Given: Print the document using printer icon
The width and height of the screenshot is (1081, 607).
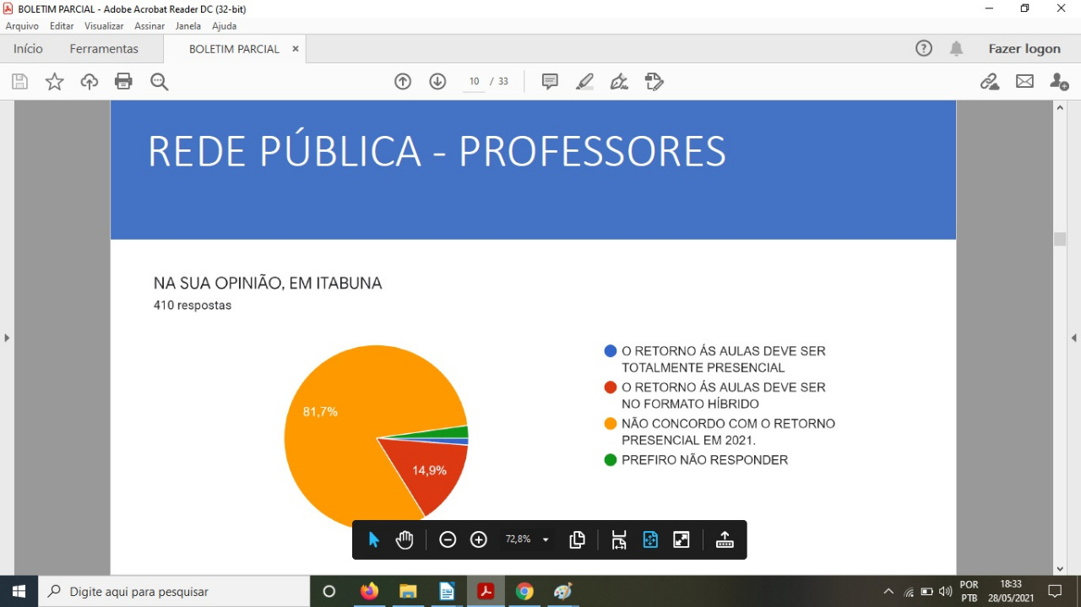Looking at the screenshot, I should [123, 82].
